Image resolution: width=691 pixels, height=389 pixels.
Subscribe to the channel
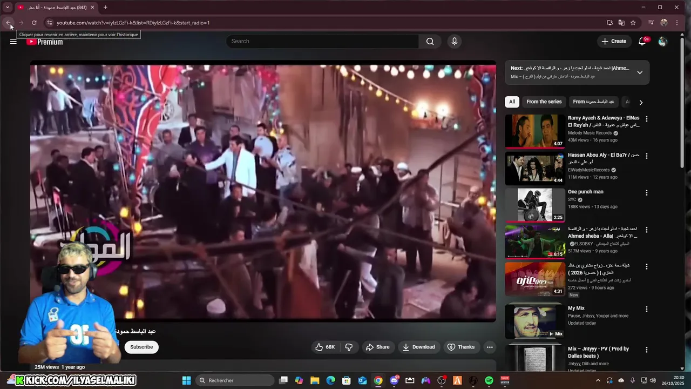point(141,347)
